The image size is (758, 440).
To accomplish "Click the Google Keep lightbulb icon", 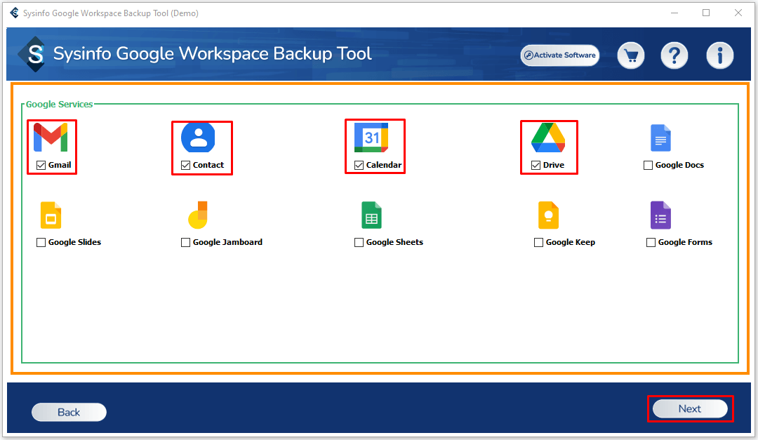I will tap(548, 215).
